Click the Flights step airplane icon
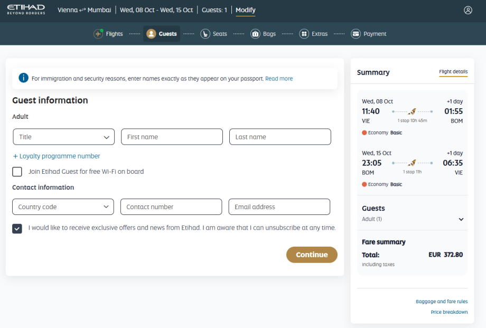Viewport: 486px width, 328px height. pyautogui.click(x=98, y=34)
